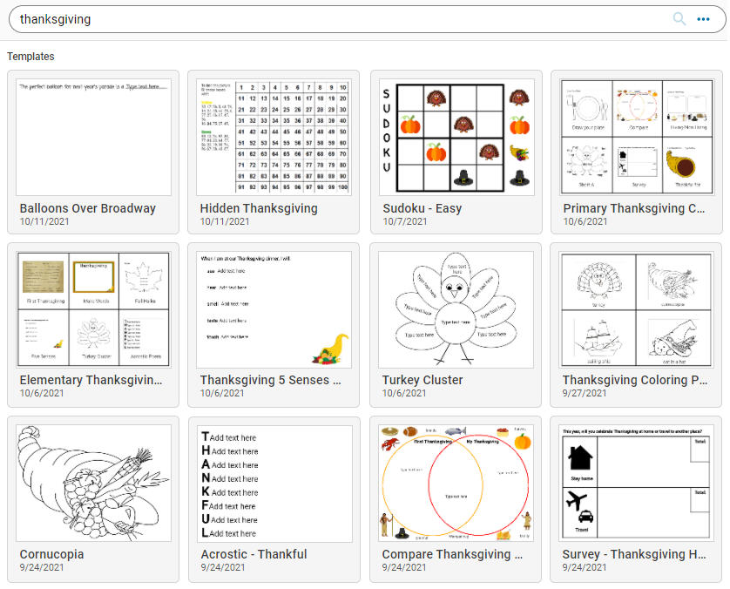
Task: Click the 'Thanksgiving Coloring P...' title
Action: click(x=635, y=380)
